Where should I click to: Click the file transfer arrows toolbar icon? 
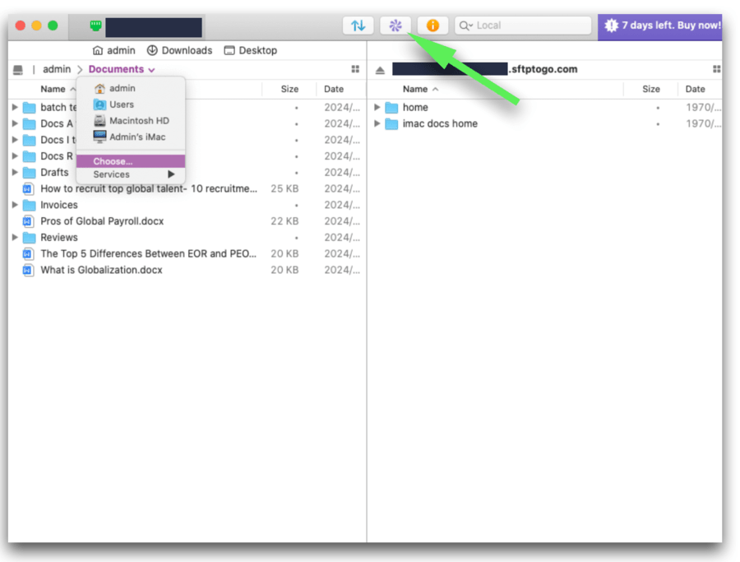click(358, 26)
